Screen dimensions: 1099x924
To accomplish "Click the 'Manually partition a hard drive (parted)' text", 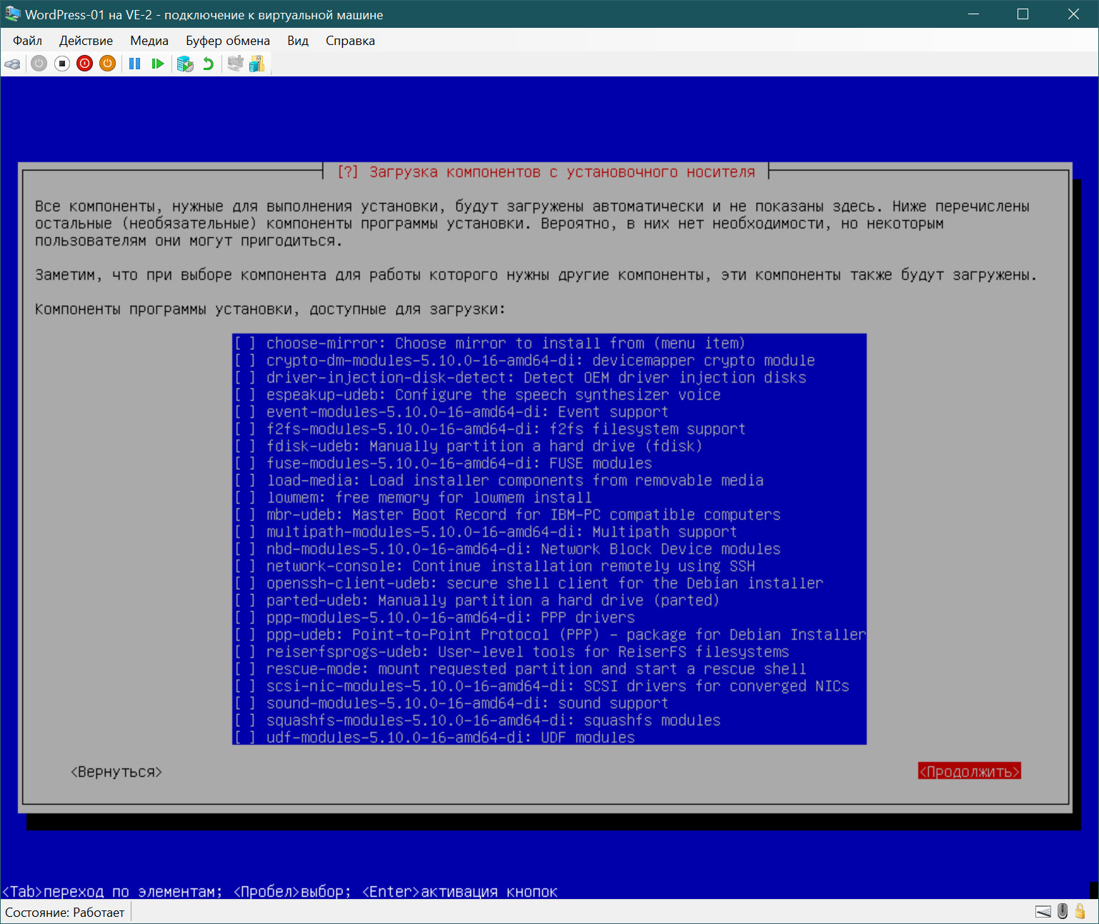I will point(548,601).
